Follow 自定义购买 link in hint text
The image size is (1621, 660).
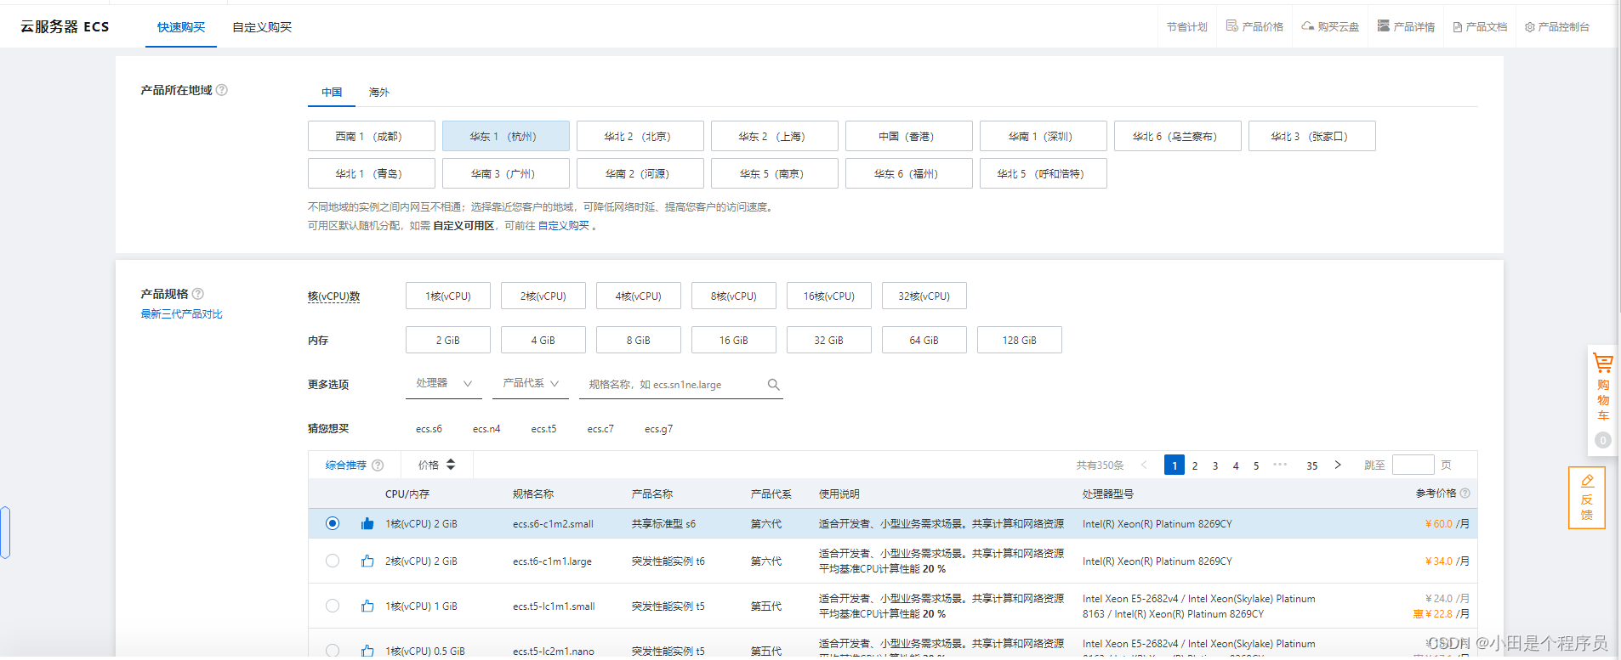coord(564,225)
